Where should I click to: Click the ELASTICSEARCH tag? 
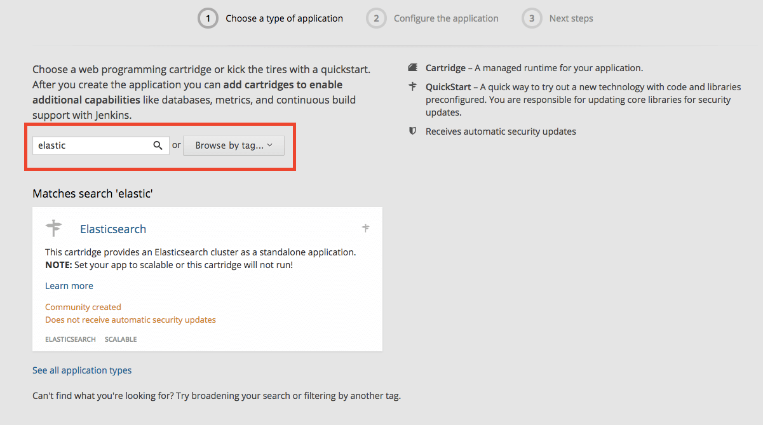[71, 339]
